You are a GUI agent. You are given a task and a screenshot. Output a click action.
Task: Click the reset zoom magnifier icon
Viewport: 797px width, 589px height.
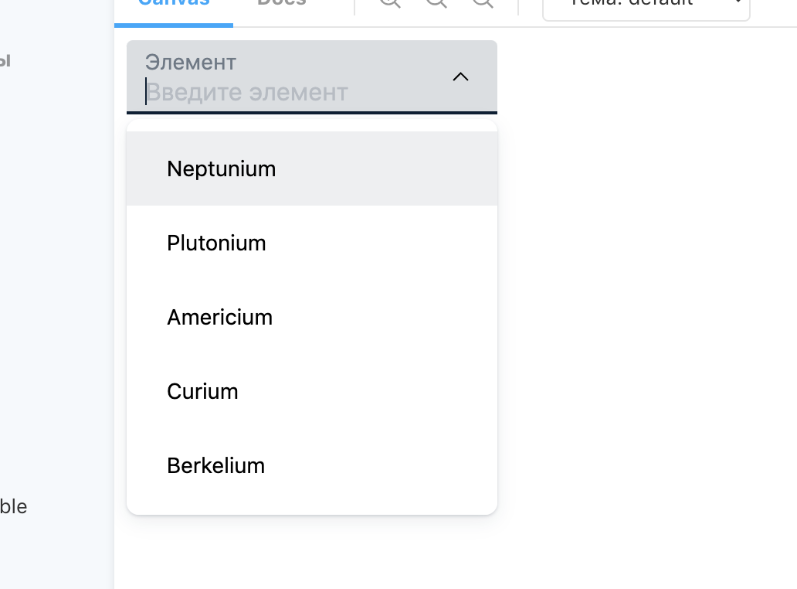click(483, 2)
